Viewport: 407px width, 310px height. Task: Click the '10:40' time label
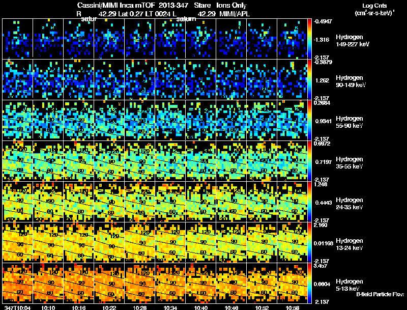[x=201, y=307]
